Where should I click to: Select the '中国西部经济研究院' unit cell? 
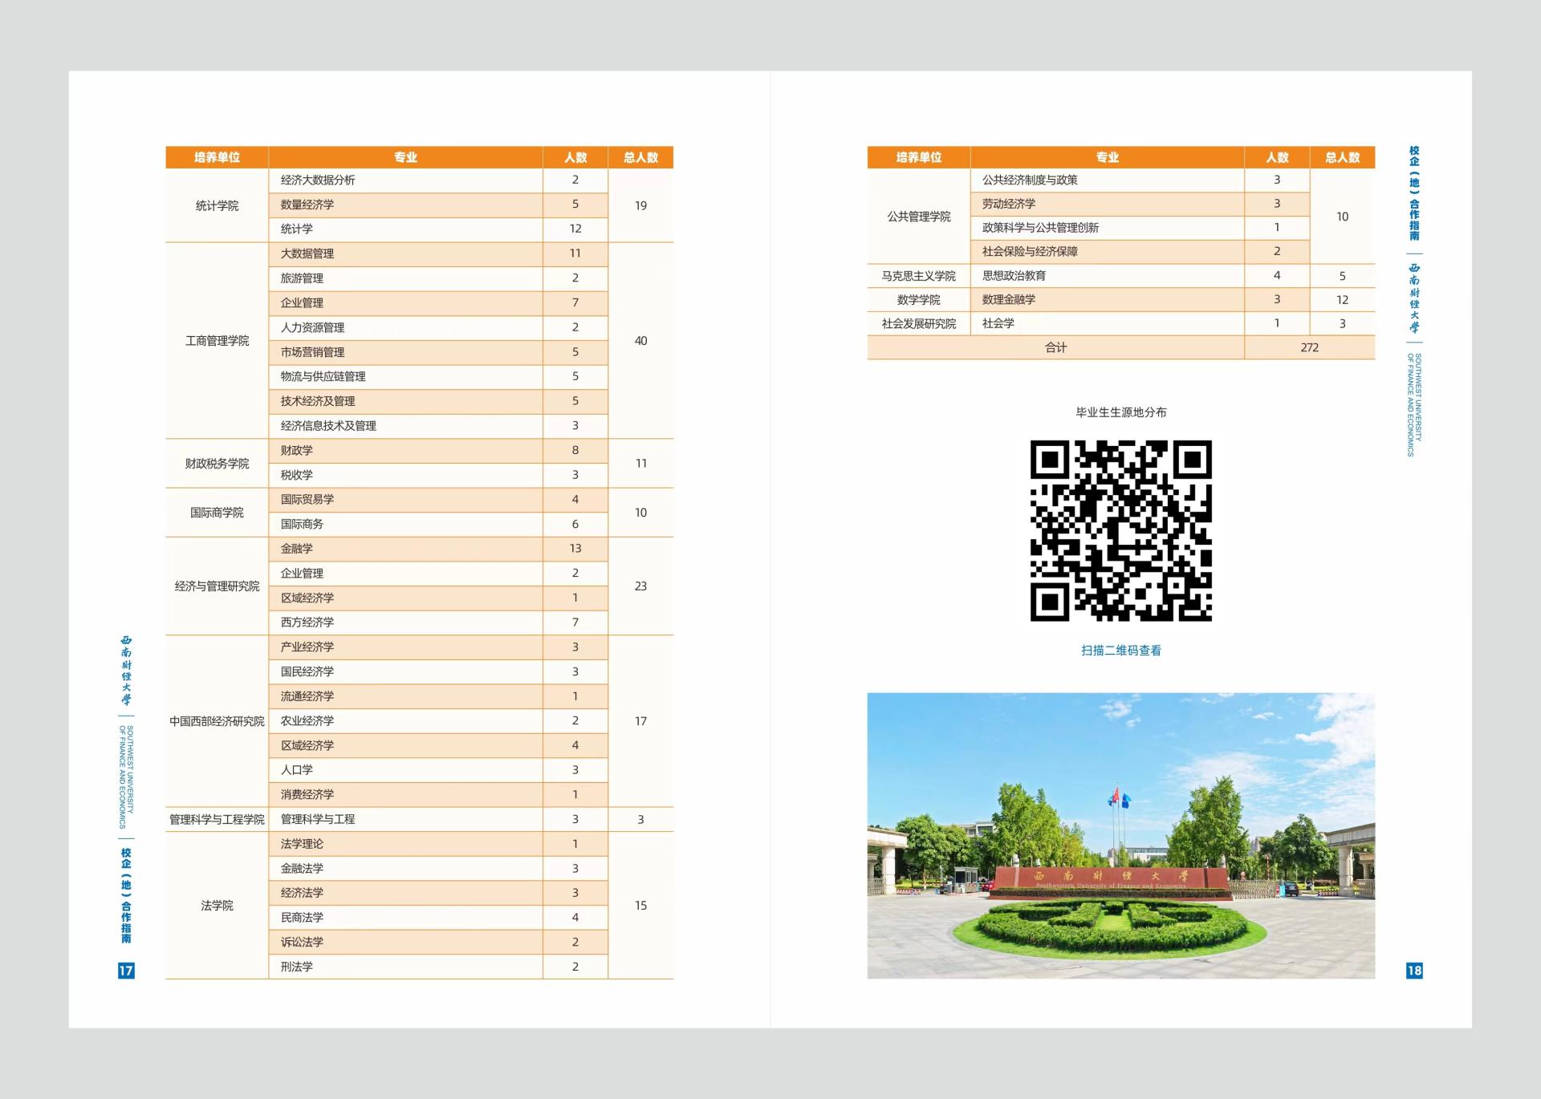pos(217,721)
